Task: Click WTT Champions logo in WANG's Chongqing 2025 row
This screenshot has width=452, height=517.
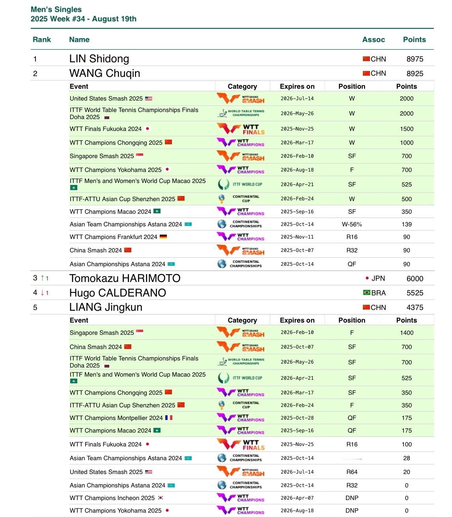Action: pos(241,142)
